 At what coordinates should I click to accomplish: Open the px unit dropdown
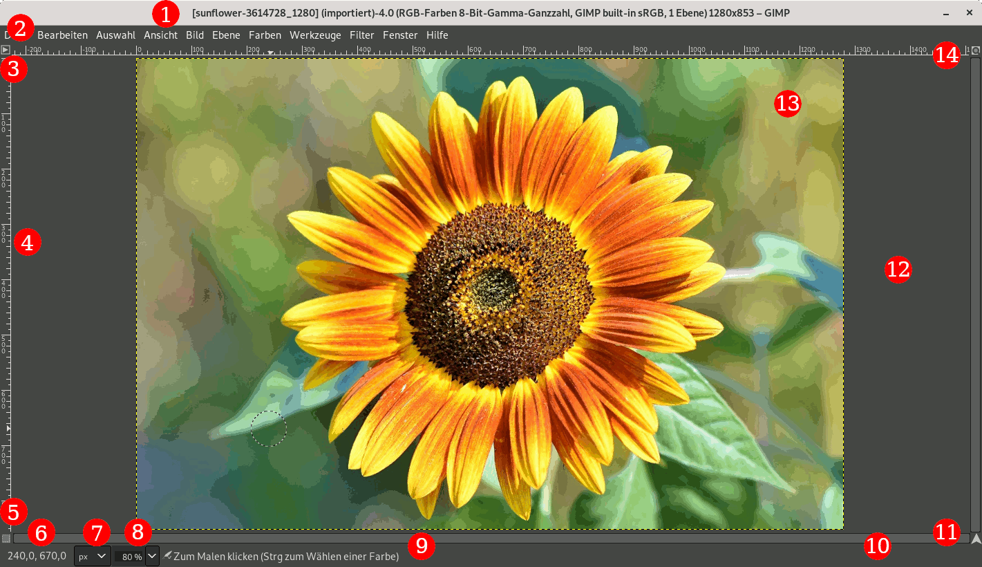pos(92,556)
